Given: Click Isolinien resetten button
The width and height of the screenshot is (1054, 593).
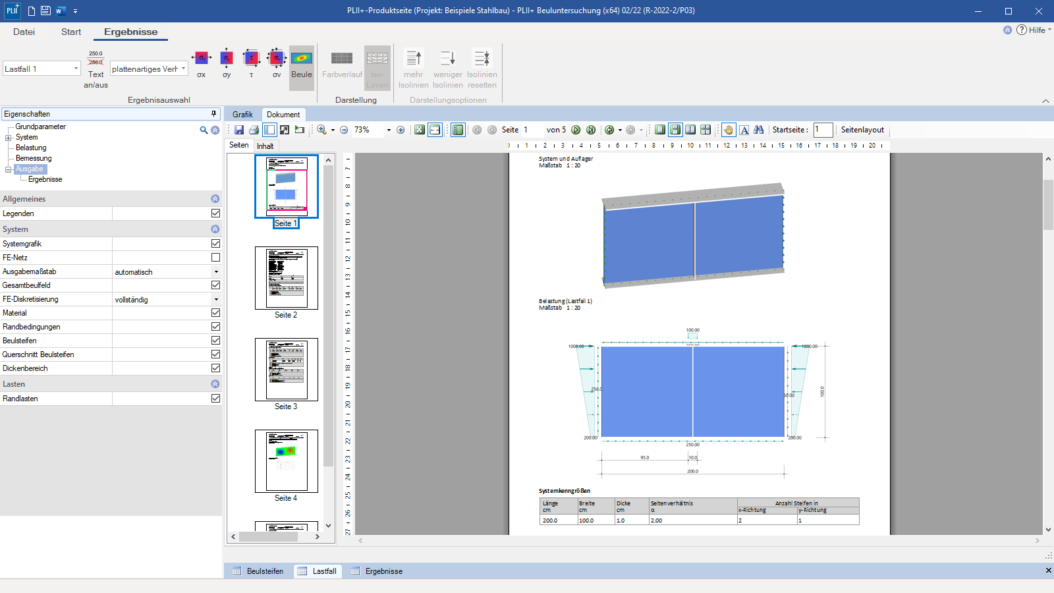Looking at the screenshot, I should (x=482, y=69).
